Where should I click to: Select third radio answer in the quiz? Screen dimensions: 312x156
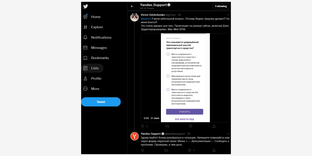point(168,89)
